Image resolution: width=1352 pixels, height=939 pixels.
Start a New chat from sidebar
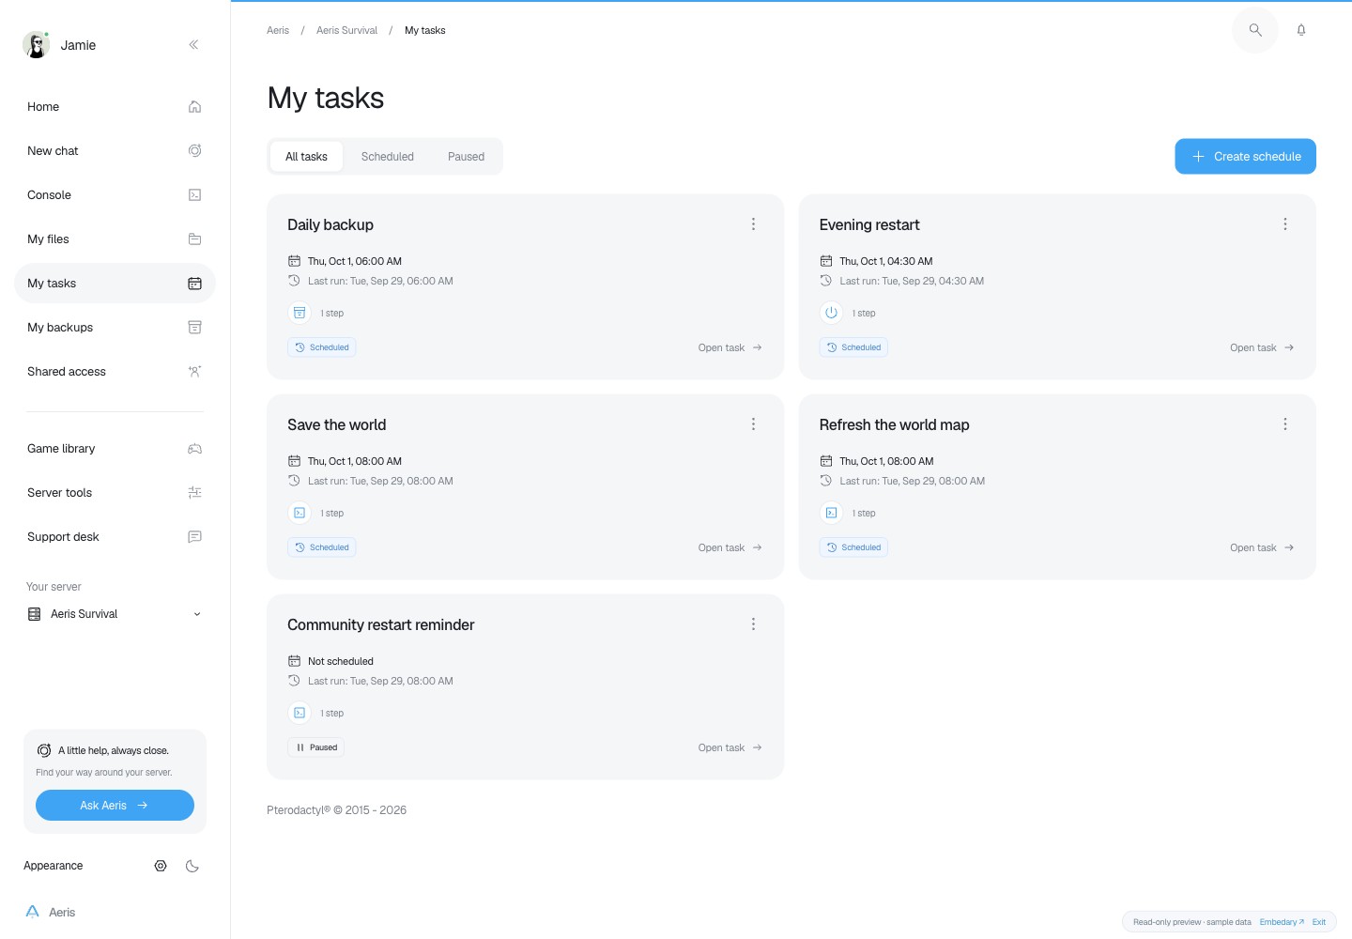point(115,151)
